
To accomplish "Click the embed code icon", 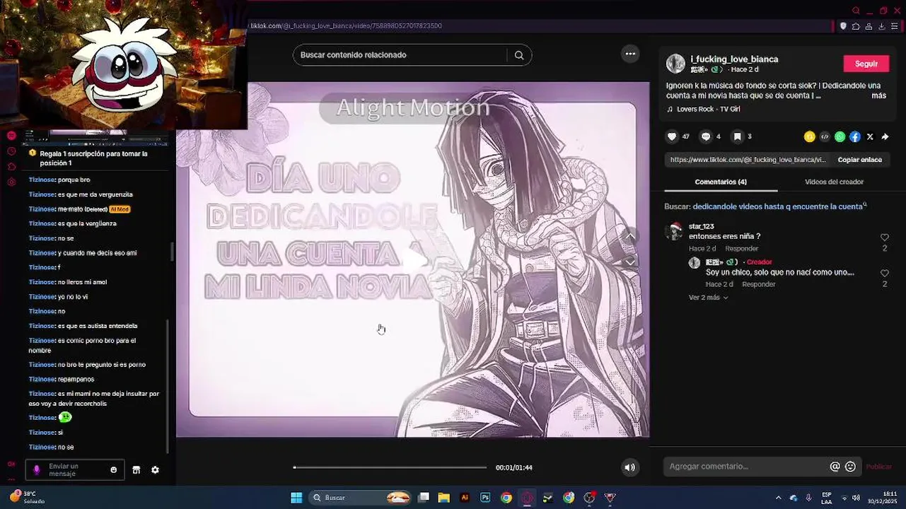I will click(825, 136).
